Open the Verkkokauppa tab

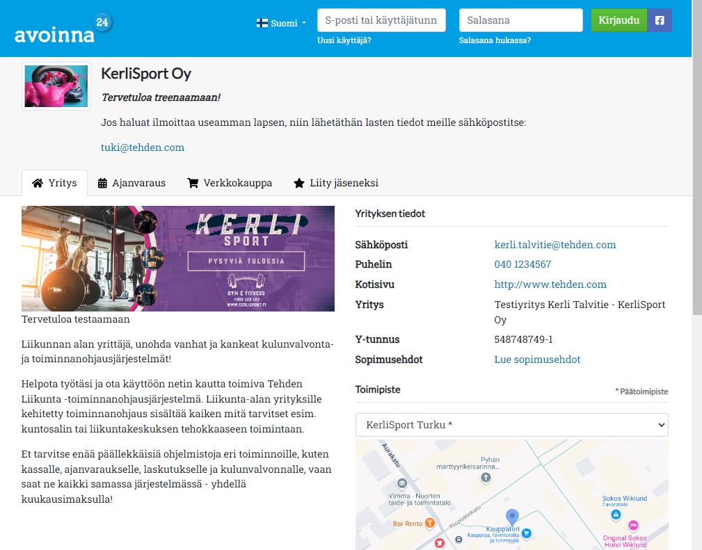(x=230, y=183)
